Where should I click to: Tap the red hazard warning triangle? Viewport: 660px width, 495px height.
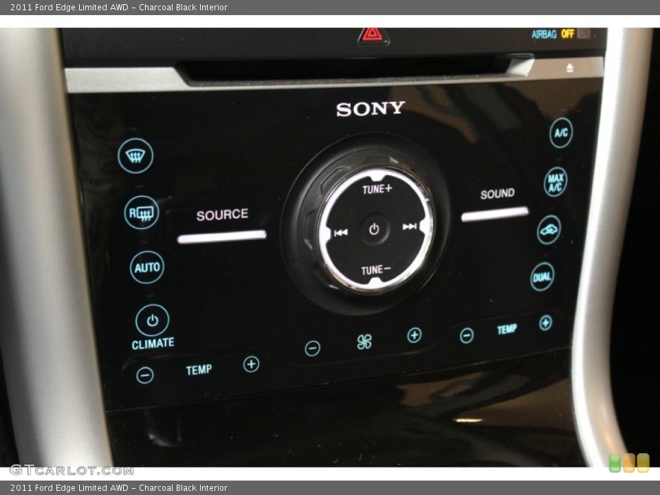point(373,35)
